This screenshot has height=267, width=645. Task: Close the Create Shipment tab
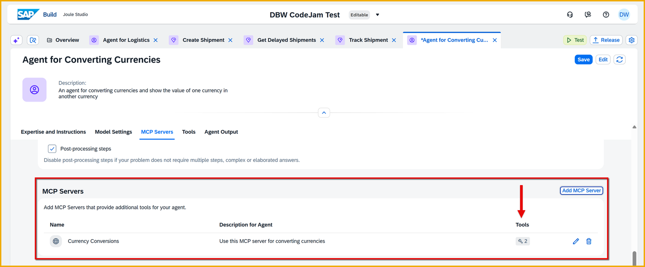(x=230, y=40)
